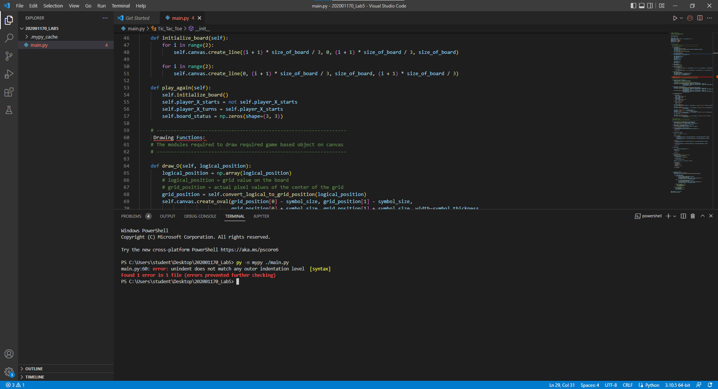Open the Terminal menu

pos(120,6)
